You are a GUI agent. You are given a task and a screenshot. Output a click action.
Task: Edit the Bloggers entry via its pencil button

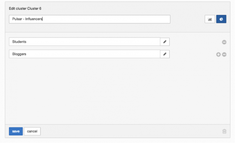pyautogui.click(x=165, y=54)
